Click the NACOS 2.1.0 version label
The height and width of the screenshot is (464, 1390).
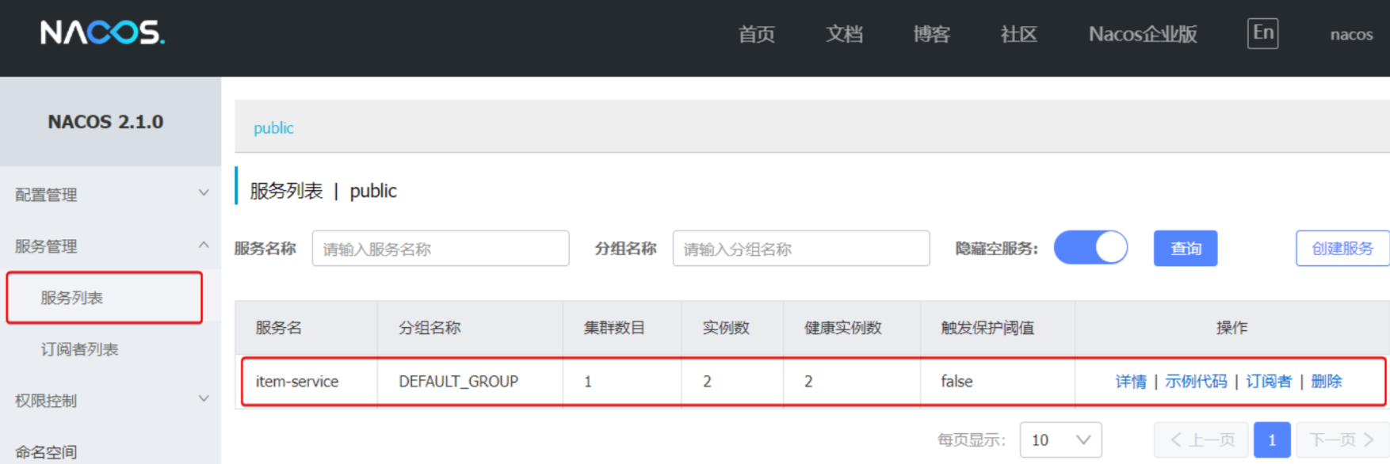coord(105,122)
